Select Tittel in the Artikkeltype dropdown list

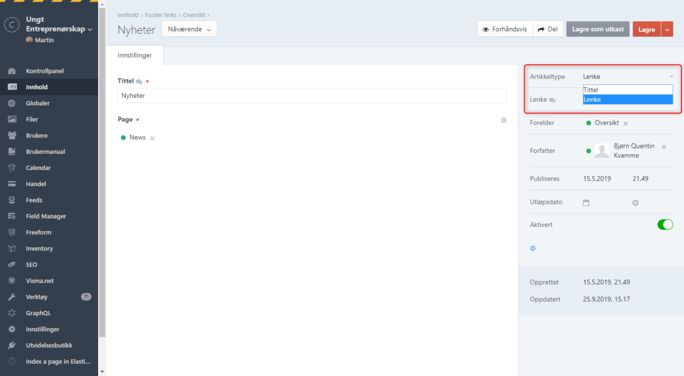[x=627, y=90]
